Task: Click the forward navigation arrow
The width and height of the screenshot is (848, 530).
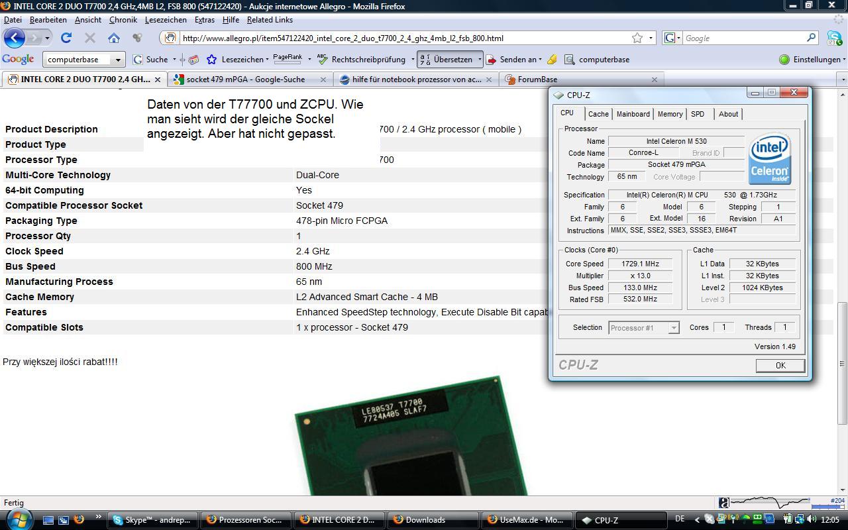Action: 34,38
